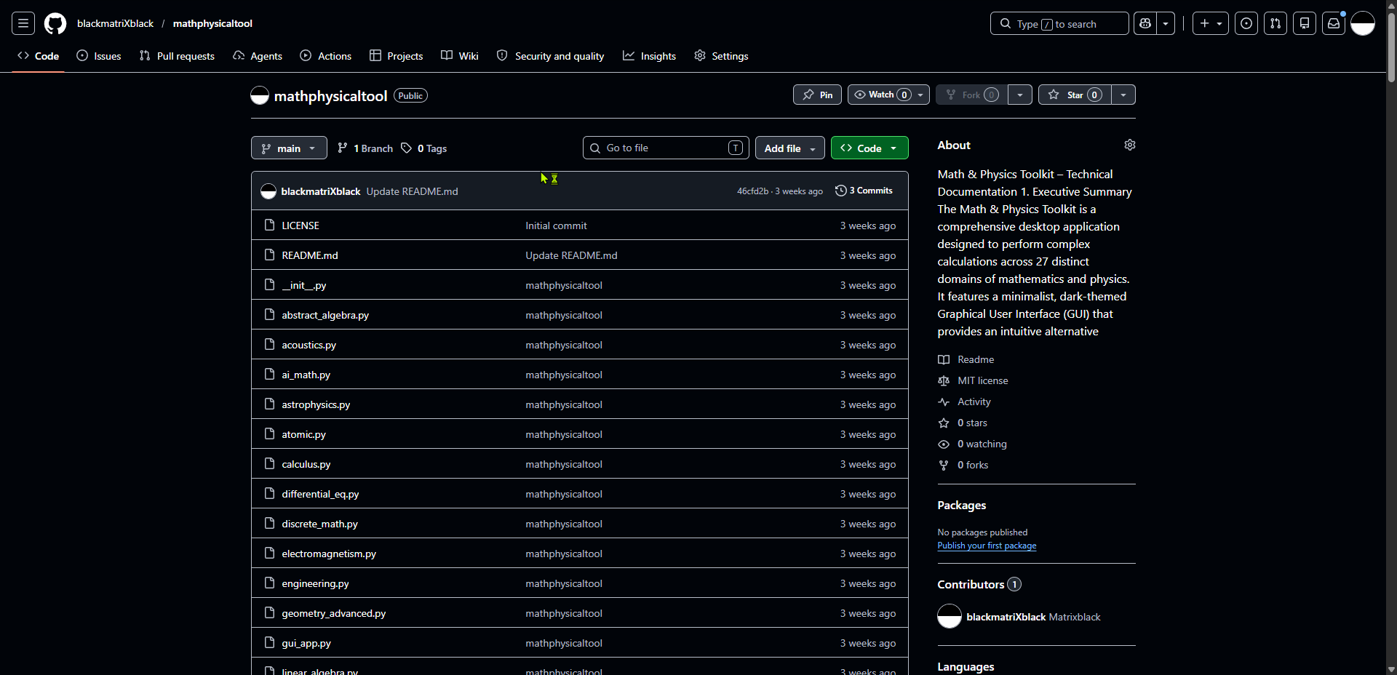Screen dimensions: 1397x675
Task: Open ai_math.py file
Action: click(306, 375)
